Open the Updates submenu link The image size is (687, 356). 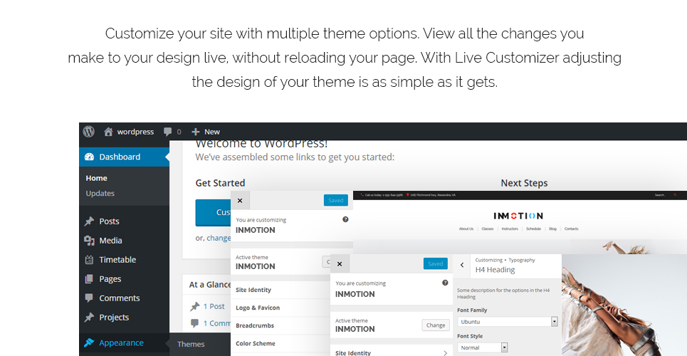[x=100, y=194]
